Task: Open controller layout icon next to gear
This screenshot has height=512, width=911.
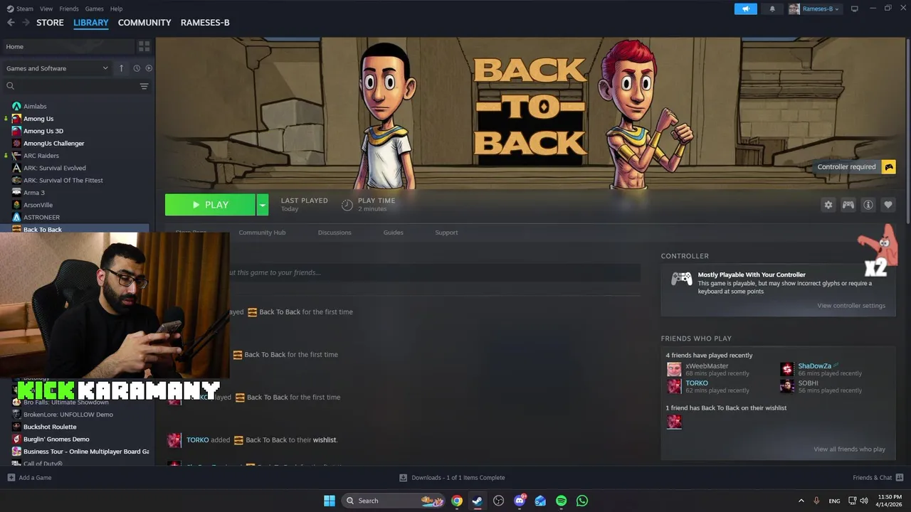Action: pos(848,205)
